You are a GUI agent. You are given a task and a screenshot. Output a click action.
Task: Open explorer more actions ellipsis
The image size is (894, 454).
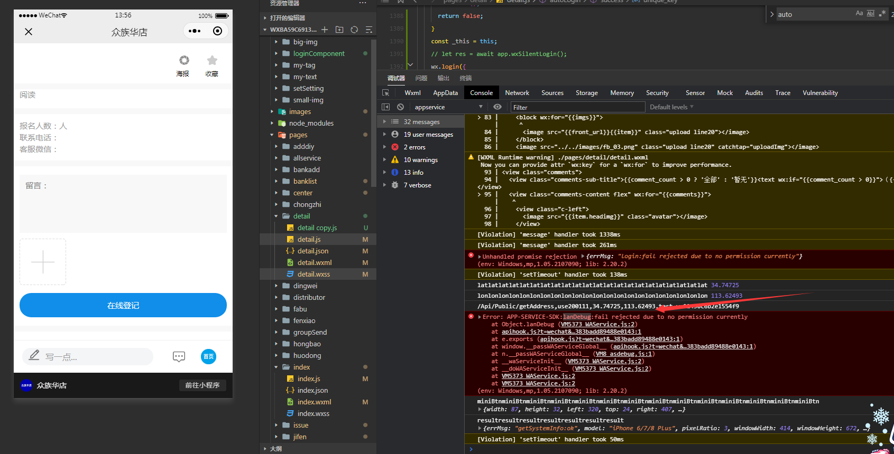(363, 3)
